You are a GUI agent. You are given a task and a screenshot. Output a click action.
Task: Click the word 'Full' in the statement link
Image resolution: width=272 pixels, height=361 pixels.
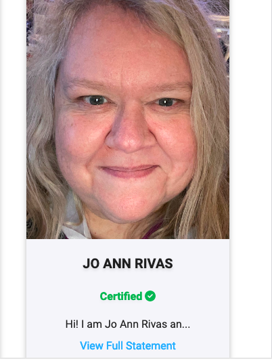[x=114, y=345]
